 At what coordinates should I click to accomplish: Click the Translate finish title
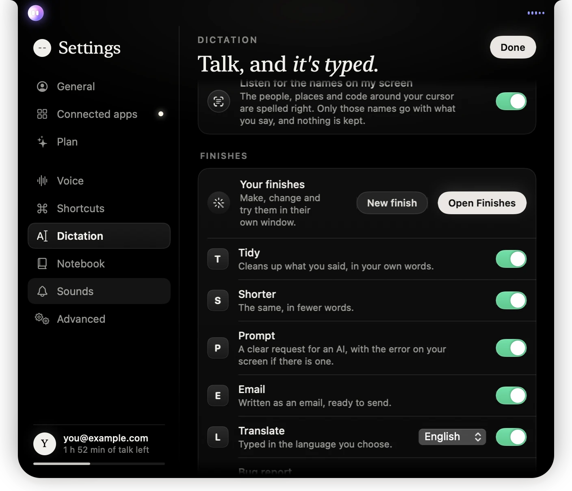[261, 431]
